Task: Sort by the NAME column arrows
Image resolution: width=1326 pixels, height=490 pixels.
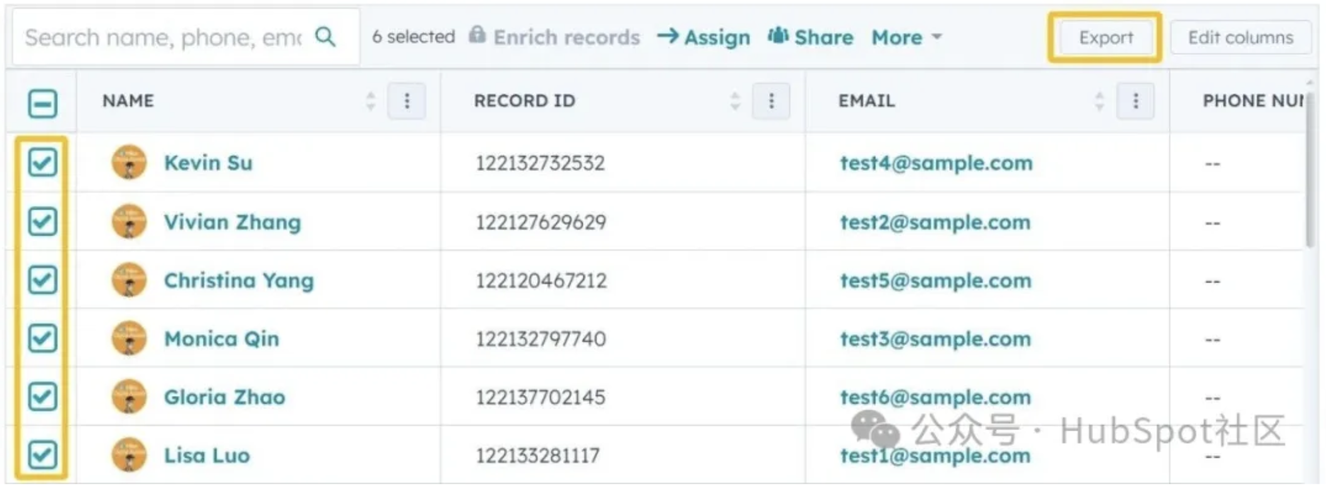Action: coord(371,101)
